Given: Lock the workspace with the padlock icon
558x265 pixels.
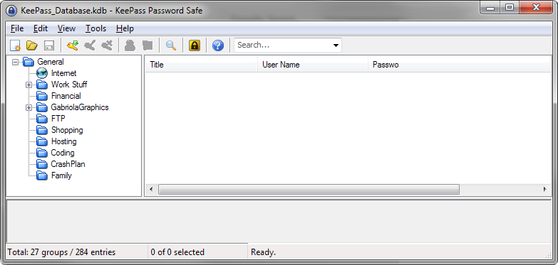Looking at the screenshot, I should [x=195, y=45].
